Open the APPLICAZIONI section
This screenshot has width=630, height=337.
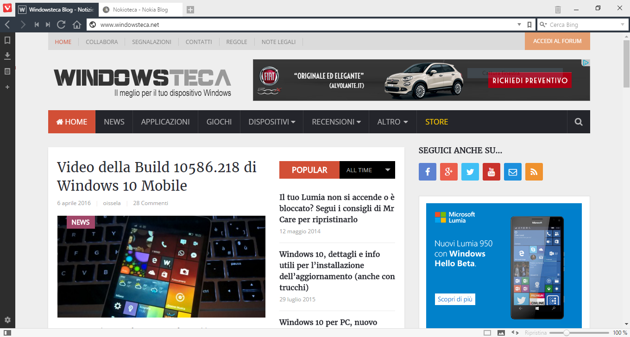tap(165, 122)
